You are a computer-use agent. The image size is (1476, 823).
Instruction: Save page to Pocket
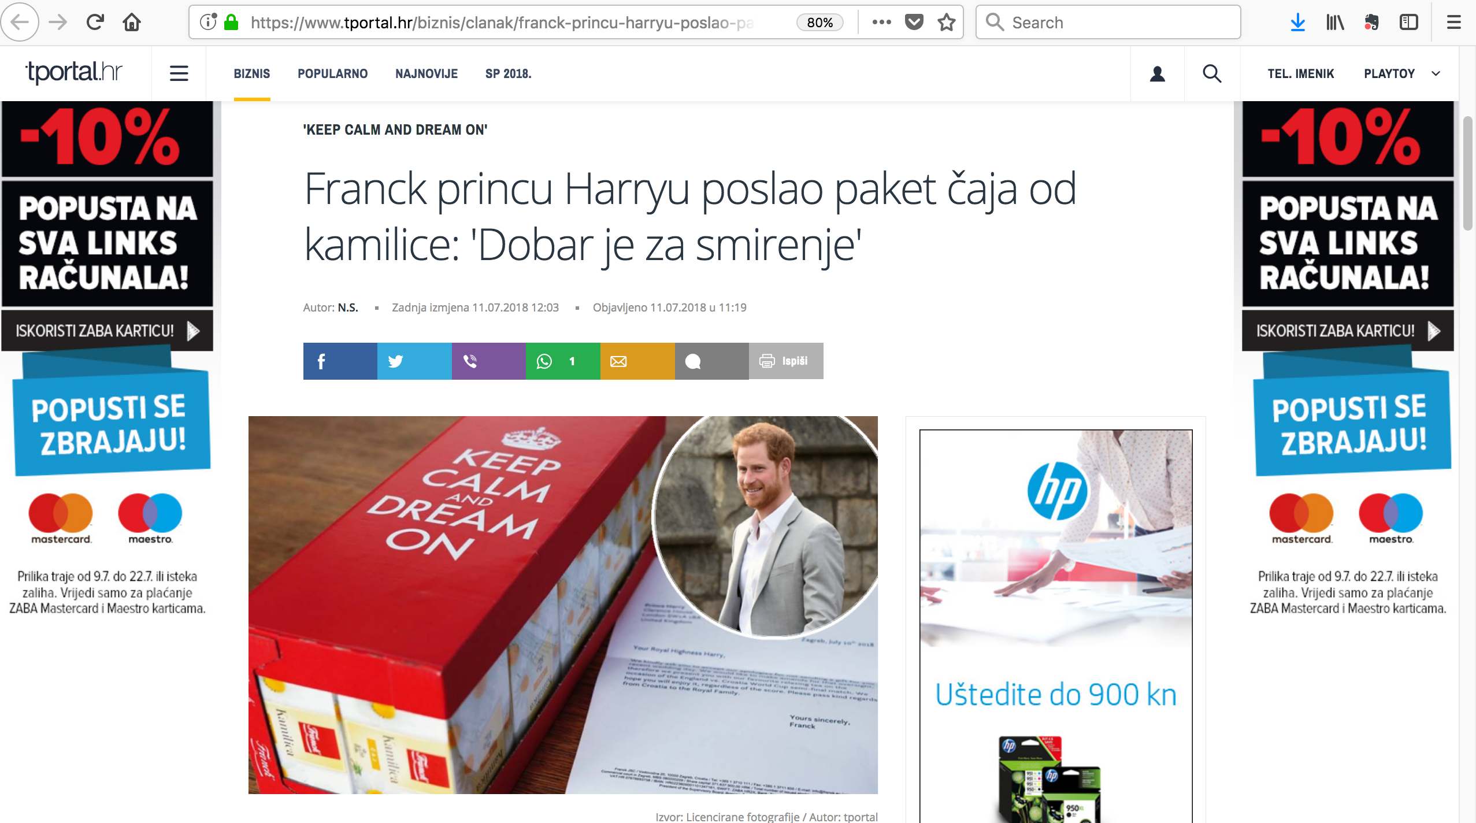(x=914, y=23)
